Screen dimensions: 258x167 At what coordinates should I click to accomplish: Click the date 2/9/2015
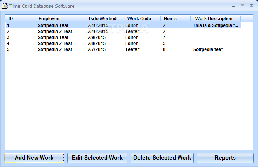pos(97,37)
